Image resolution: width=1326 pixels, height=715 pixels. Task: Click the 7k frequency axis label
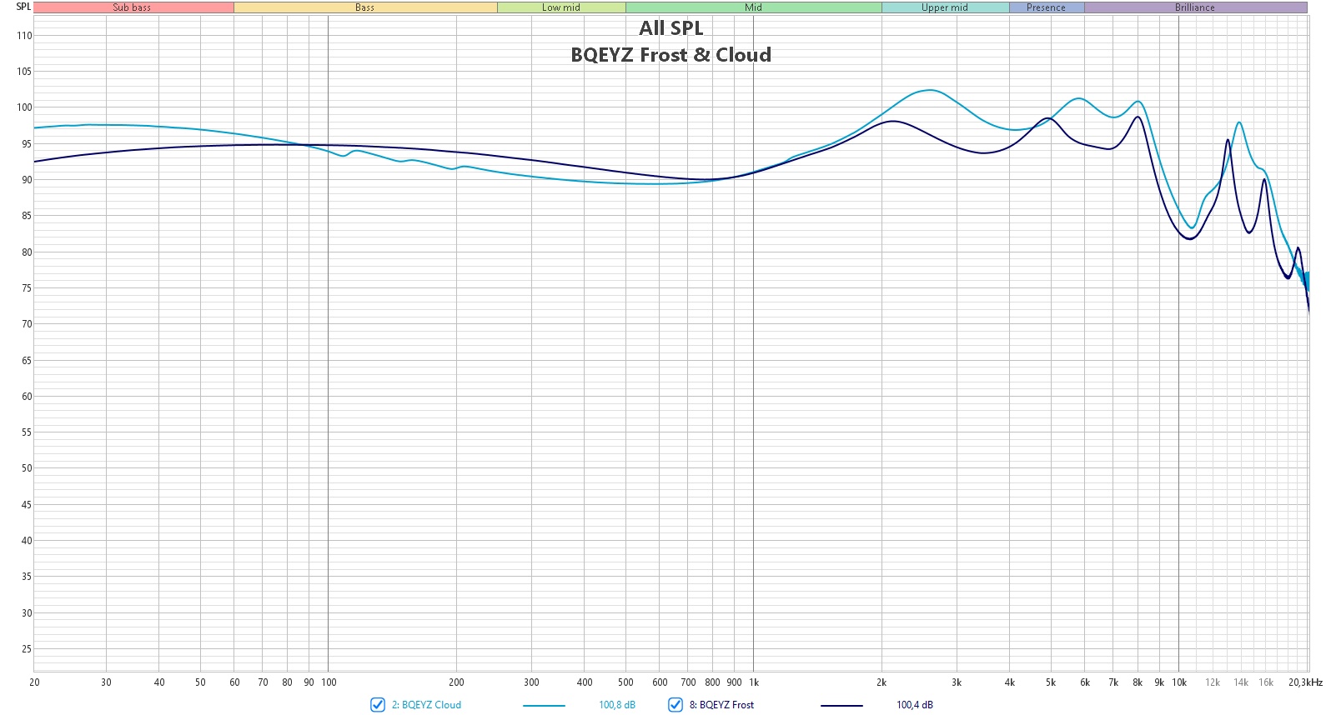coord(1113,682)
